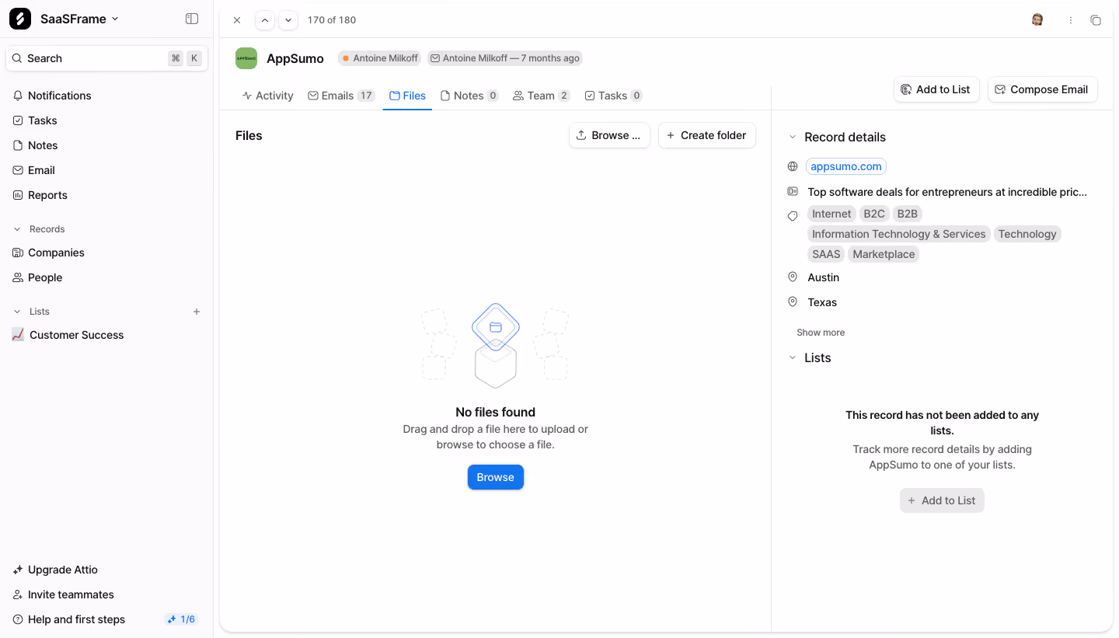Collapse the sidebar panel icon
Screen dimensions: 1119x638
tap(192, 19)
